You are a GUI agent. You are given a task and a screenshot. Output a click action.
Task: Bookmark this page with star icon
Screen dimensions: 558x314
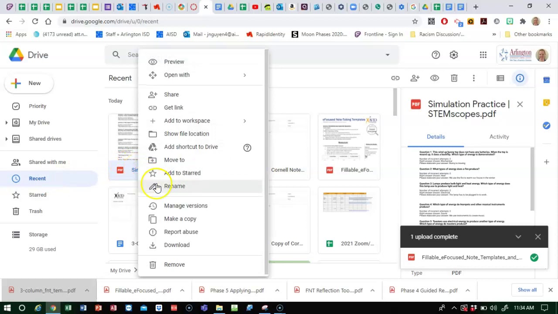pyautogui.click(x=415, y=21)
